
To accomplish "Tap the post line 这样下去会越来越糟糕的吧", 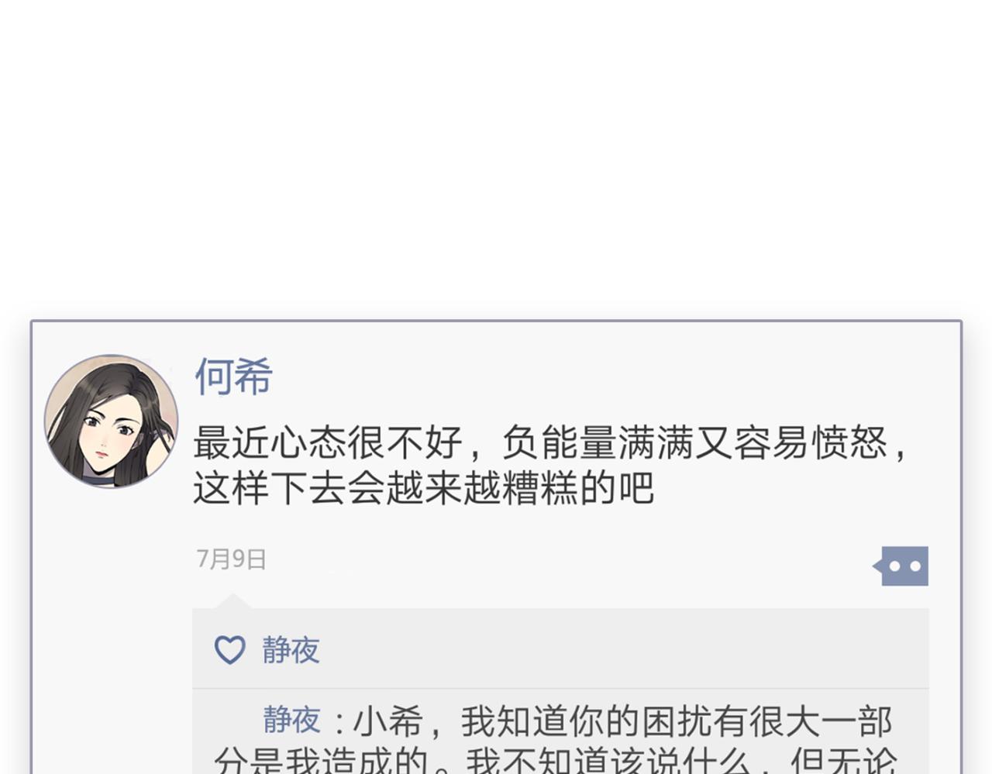I will tap(423, 488).
